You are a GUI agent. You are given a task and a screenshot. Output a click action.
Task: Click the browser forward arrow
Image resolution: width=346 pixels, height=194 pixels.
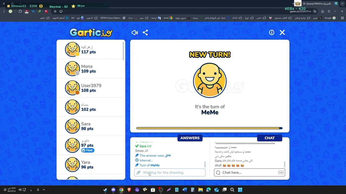335,11
